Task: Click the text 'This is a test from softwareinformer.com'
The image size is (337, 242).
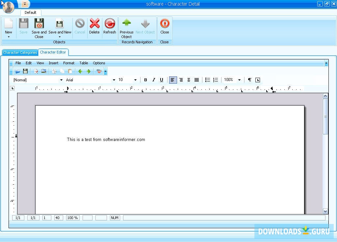Action: point(106,140)
